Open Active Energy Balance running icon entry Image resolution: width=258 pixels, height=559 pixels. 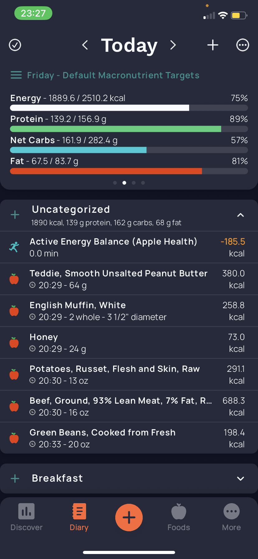click(129, 247)
